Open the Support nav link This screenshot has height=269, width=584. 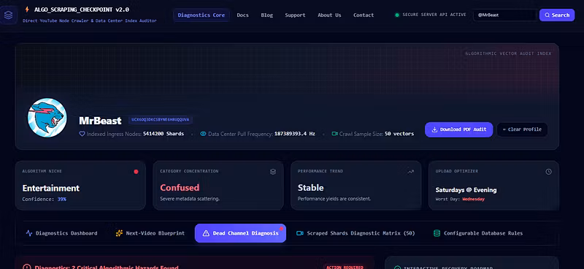click(295, 15)
